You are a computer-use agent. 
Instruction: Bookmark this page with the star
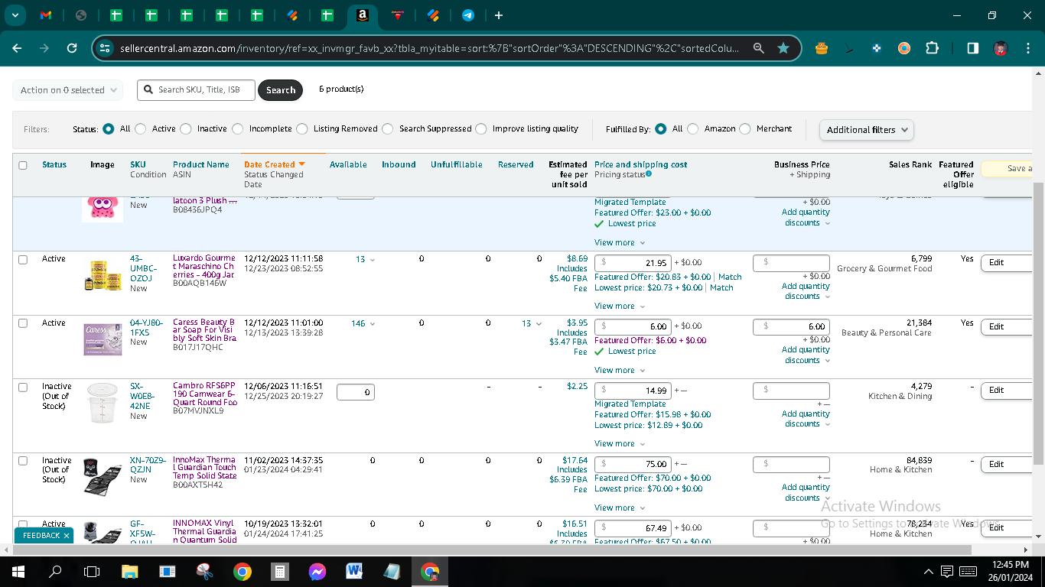click(x=783, y=48)
